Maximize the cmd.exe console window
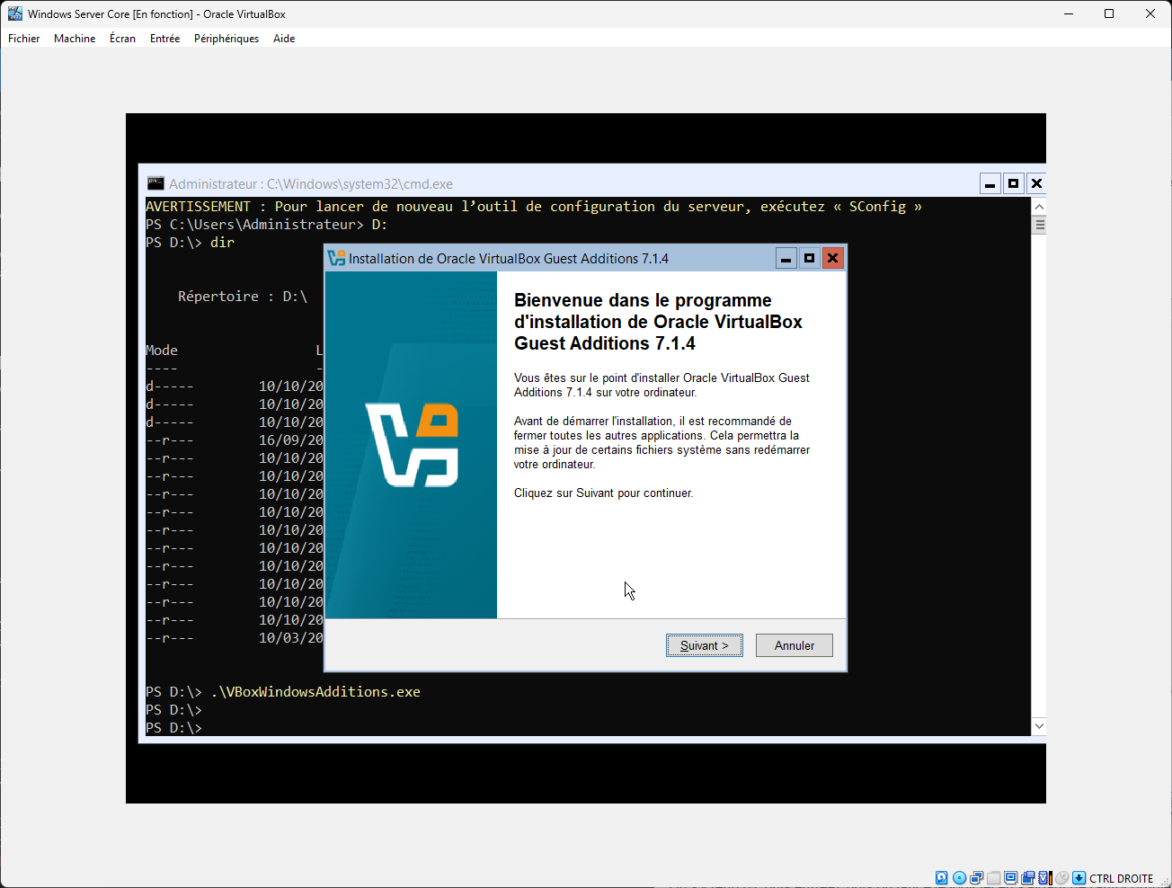 pos(1014,183)
